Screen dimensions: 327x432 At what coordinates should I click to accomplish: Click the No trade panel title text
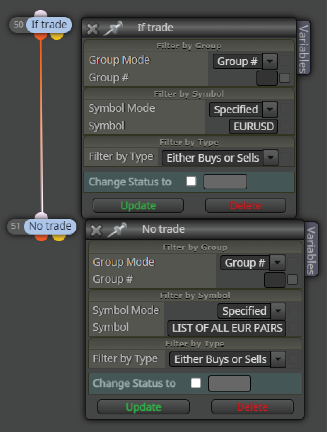(163, 229)
